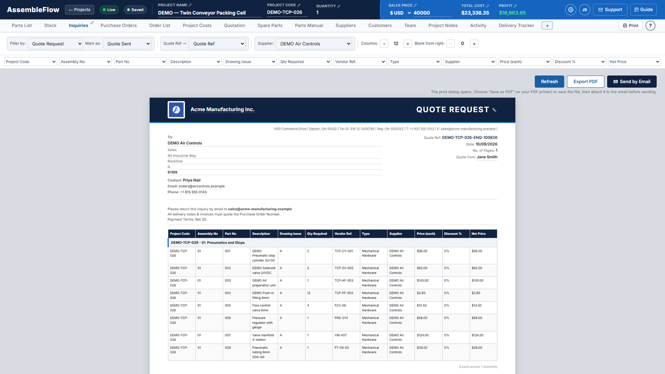Toggle the Live status pill

click(109, 10)
